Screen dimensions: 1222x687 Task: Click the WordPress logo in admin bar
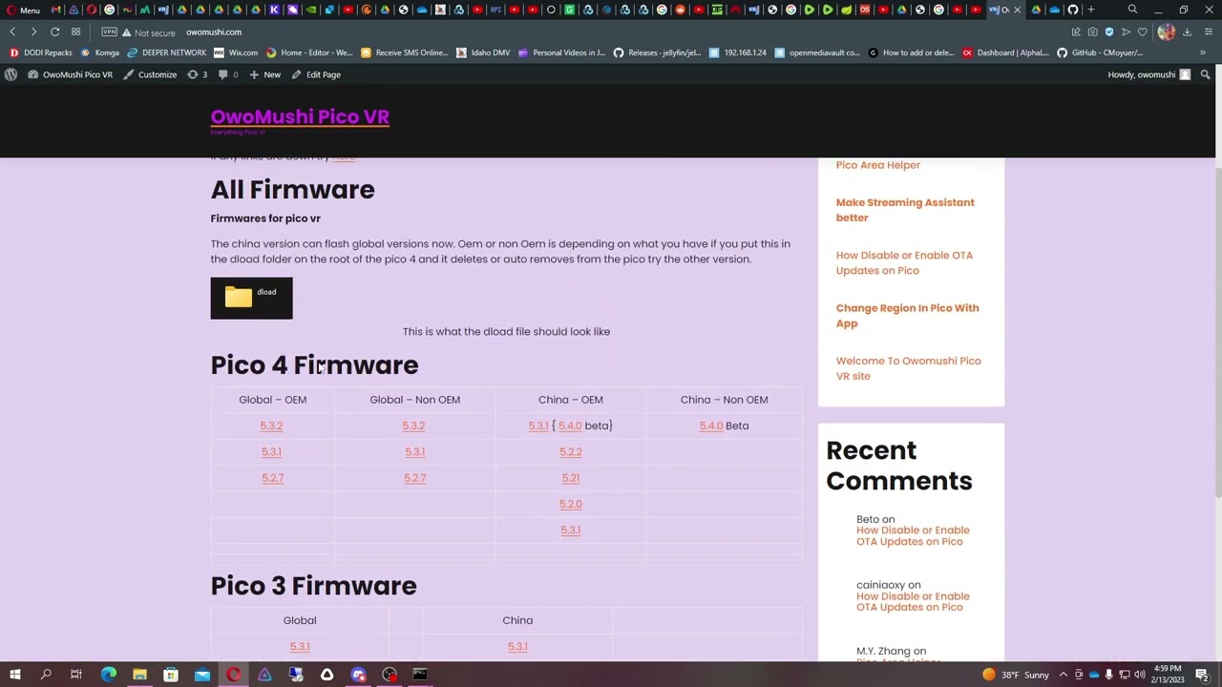pyautogui.click(x=11, y=74)
